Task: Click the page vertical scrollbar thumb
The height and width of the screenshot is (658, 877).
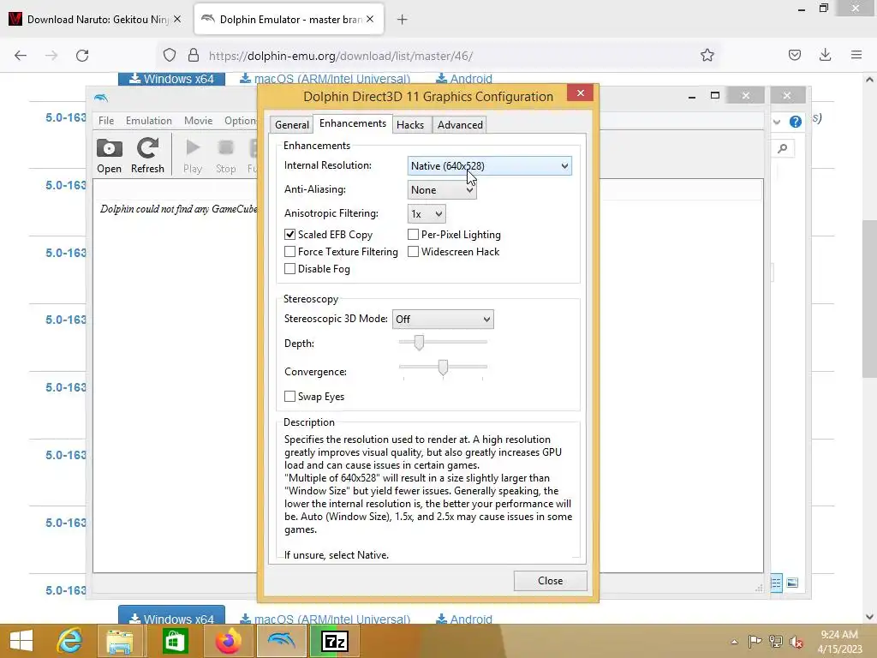Action: pyautogui.click(x=869, y=299)
